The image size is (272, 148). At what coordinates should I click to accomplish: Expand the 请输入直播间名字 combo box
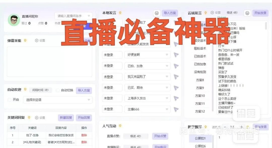pos(73,16)
